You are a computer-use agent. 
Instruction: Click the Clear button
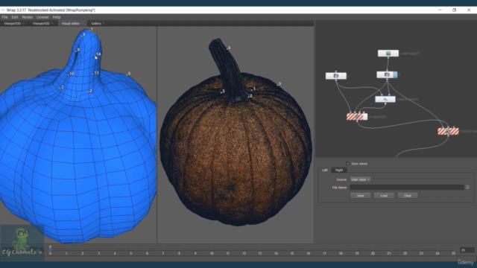point(408,196)
